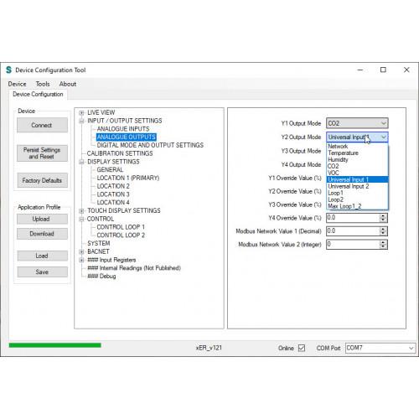Open the Y1 Output Mode dropdown

coord(357,123)
